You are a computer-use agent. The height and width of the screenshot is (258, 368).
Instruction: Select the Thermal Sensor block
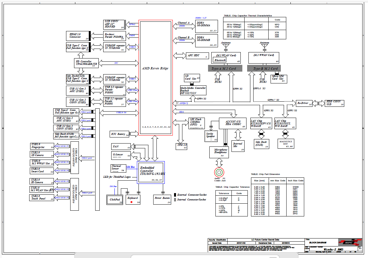[118, 168]
